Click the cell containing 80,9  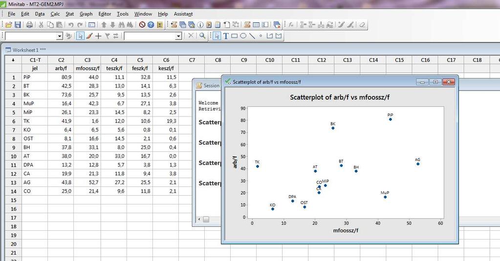point(61,77)
